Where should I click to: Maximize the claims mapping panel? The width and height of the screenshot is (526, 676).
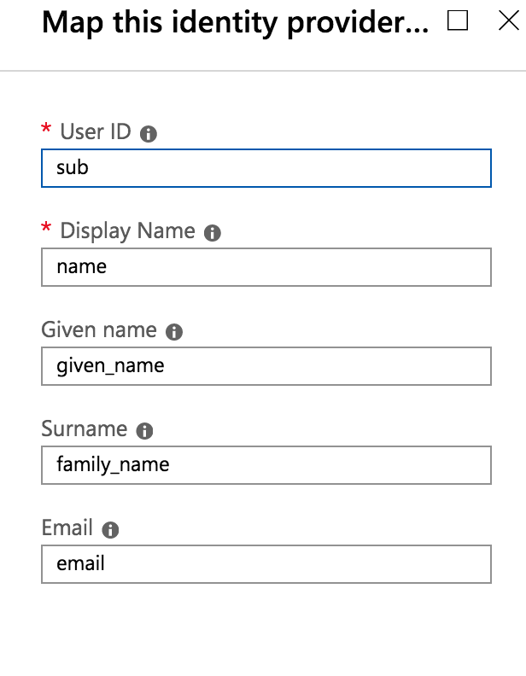[458, 20]
